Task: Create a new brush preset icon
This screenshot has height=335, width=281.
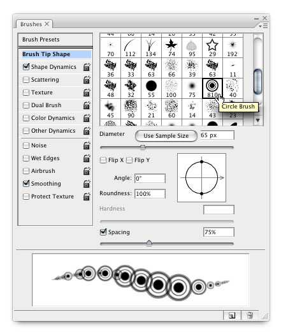Action: pyautogui.click(x=232, y=315)
